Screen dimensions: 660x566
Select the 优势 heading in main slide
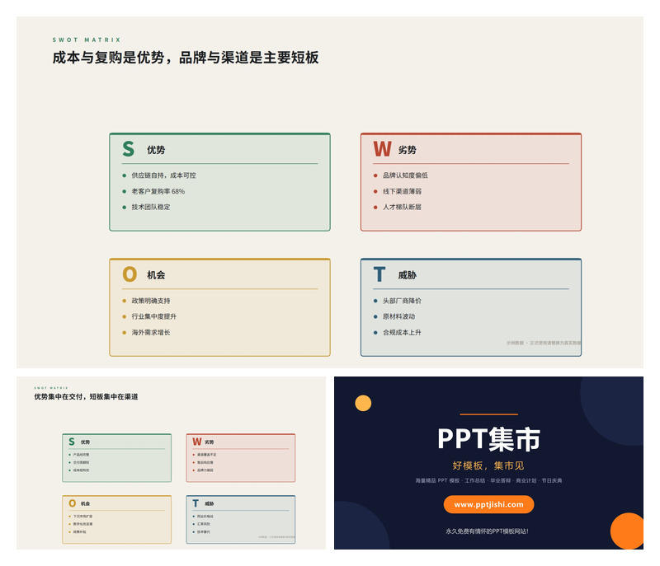coord(156,150)
